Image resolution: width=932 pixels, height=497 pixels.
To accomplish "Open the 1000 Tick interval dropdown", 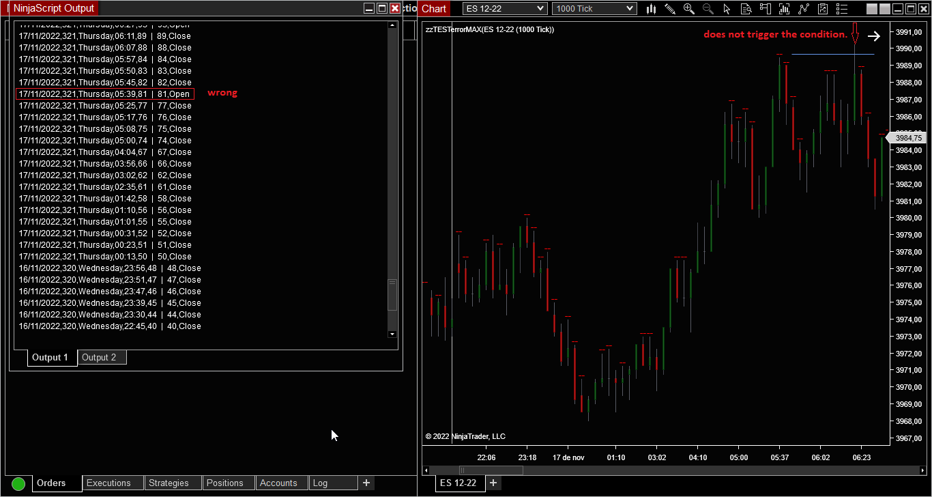I will [x=594, y=8].
